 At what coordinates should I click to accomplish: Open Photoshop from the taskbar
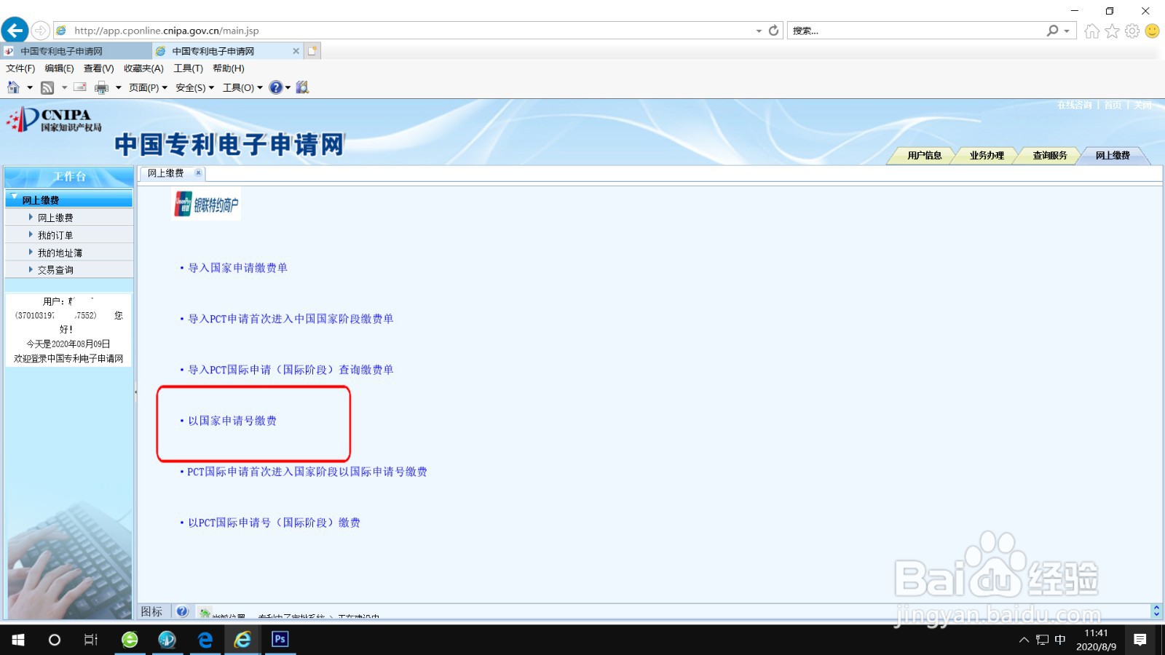pos(280,640)
